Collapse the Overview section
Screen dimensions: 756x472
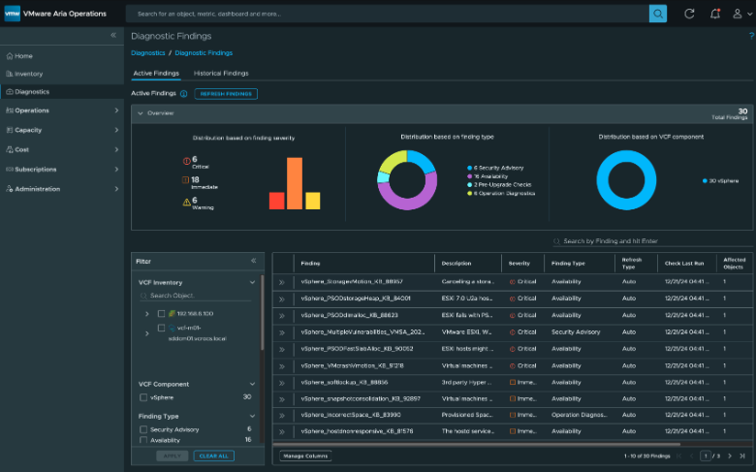140,113
